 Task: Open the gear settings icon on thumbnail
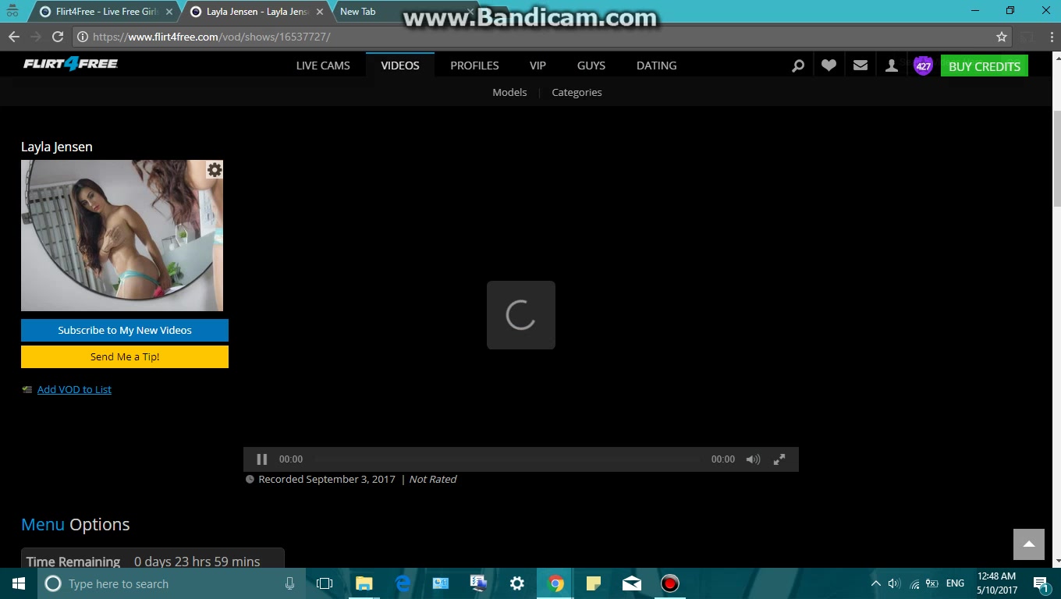[215, 170]
